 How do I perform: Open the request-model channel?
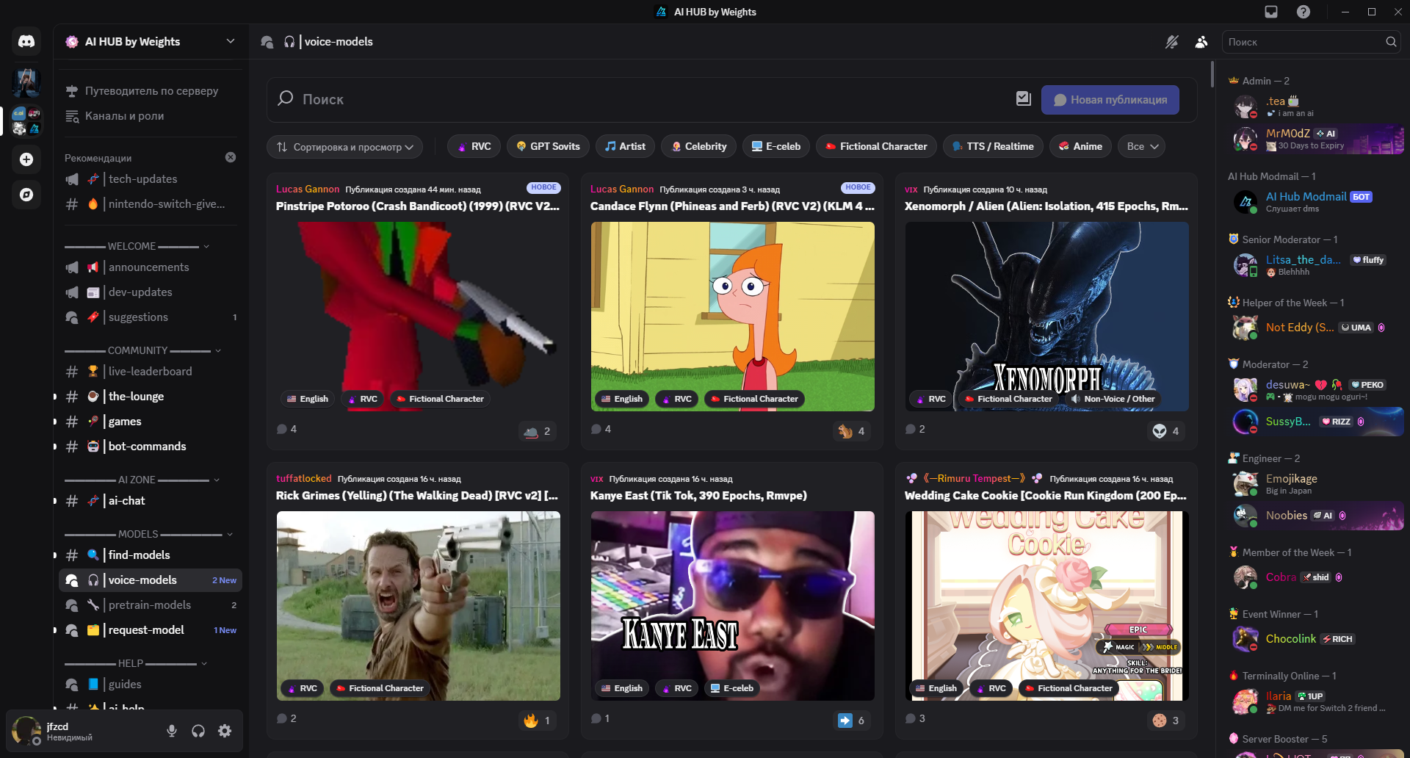pyautogui.click(x=151, y=630)
